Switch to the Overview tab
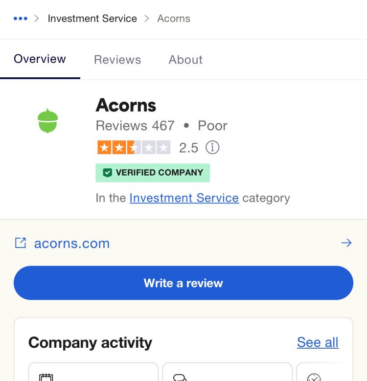This screenshot has width=367, height=381. pos(40,59)
